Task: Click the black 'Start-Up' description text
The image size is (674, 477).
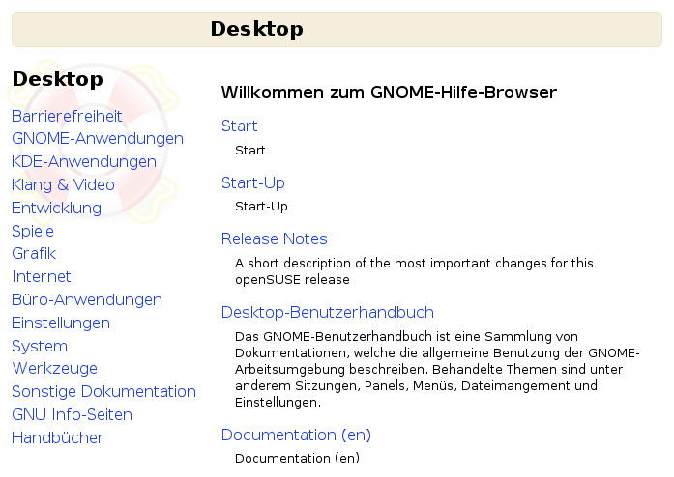Action: tap(261, 207)
